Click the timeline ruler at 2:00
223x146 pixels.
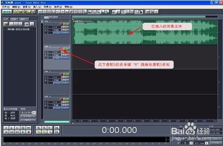(125, 121)
